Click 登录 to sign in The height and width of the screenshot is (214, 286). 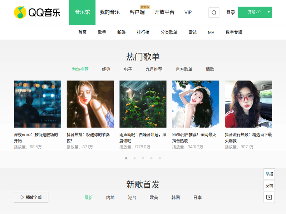coord(231,12)
